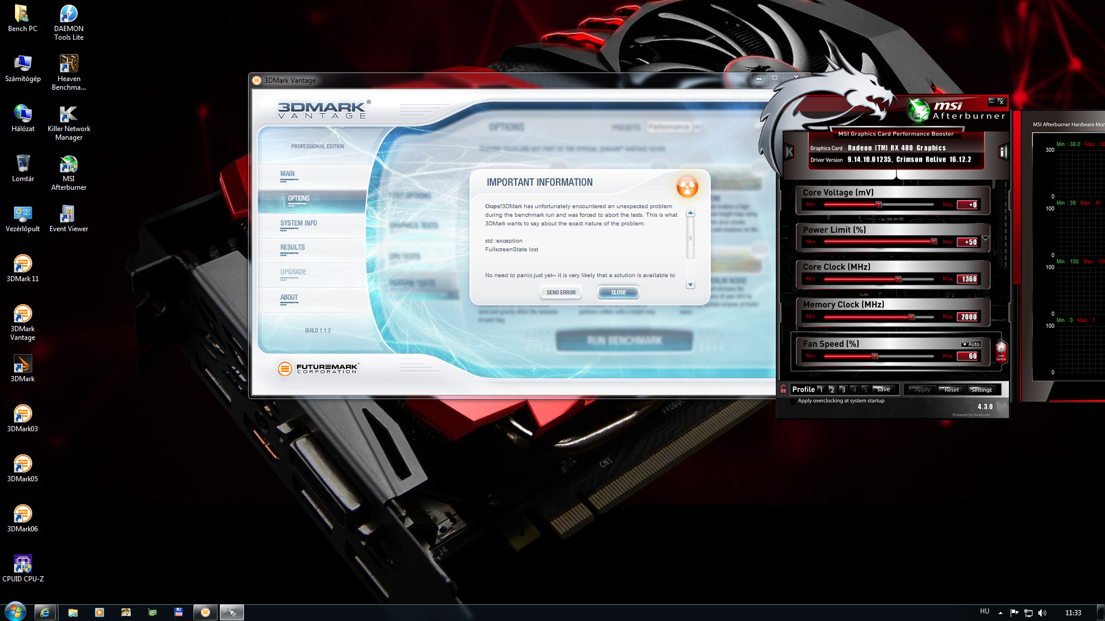Open CPUID CPU-Z desktop shortcut
Screen dimensions: 1105x621
coord(22,568)
